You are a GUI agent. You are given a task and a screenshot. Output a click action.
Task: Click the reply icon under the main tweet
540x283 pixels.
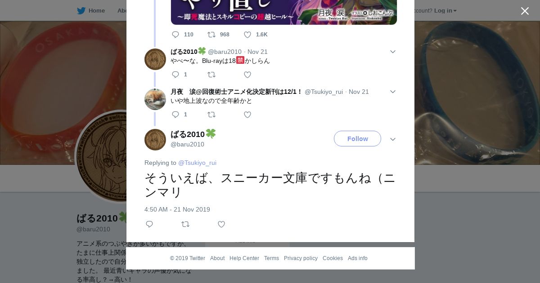tap(149, 224)
